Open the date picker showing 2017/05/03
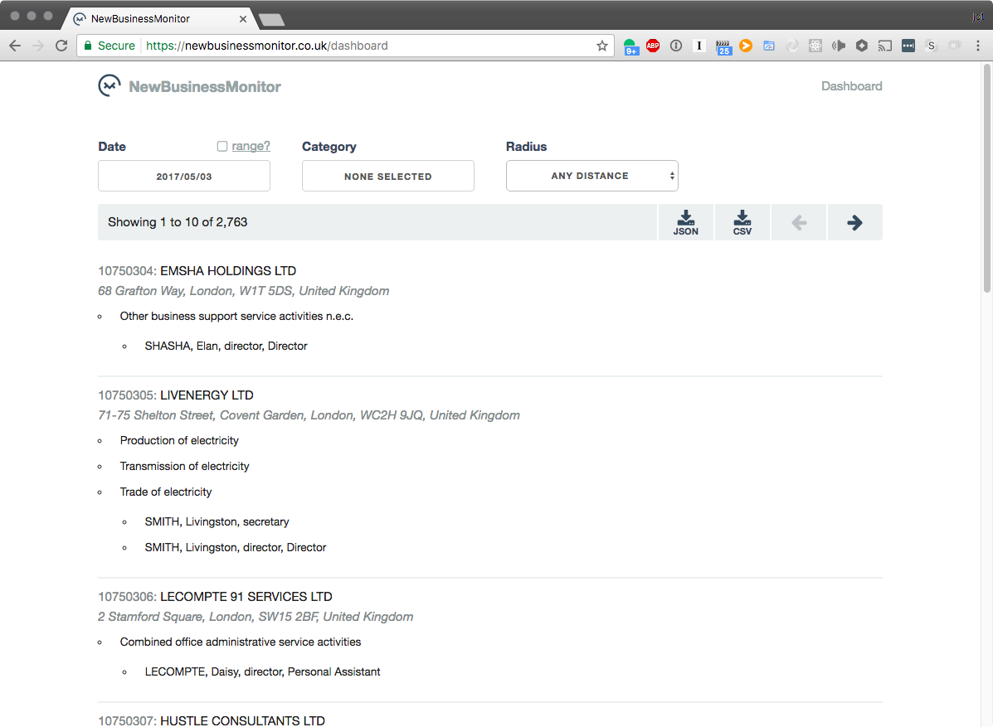993x727 pixels. point(183,176)
